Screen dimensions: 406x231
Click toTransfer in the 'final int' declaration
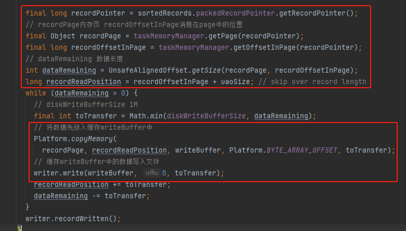tap(96, 116)
